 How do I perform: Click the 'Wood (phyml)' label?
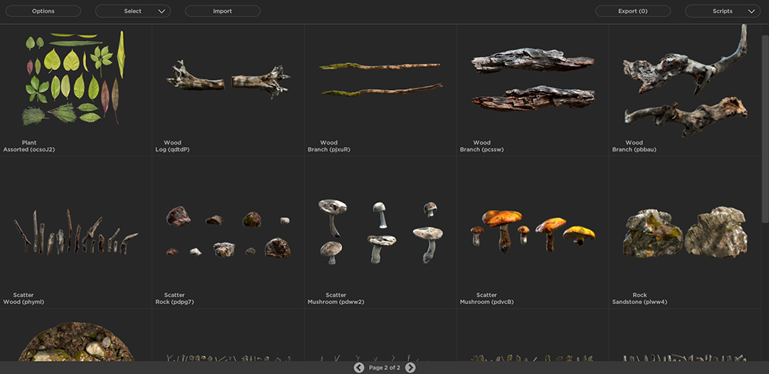[x=24, y=302]
